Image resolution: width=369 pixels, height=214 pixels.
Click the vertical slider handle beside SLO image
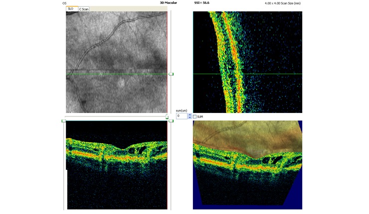point(171,74)
